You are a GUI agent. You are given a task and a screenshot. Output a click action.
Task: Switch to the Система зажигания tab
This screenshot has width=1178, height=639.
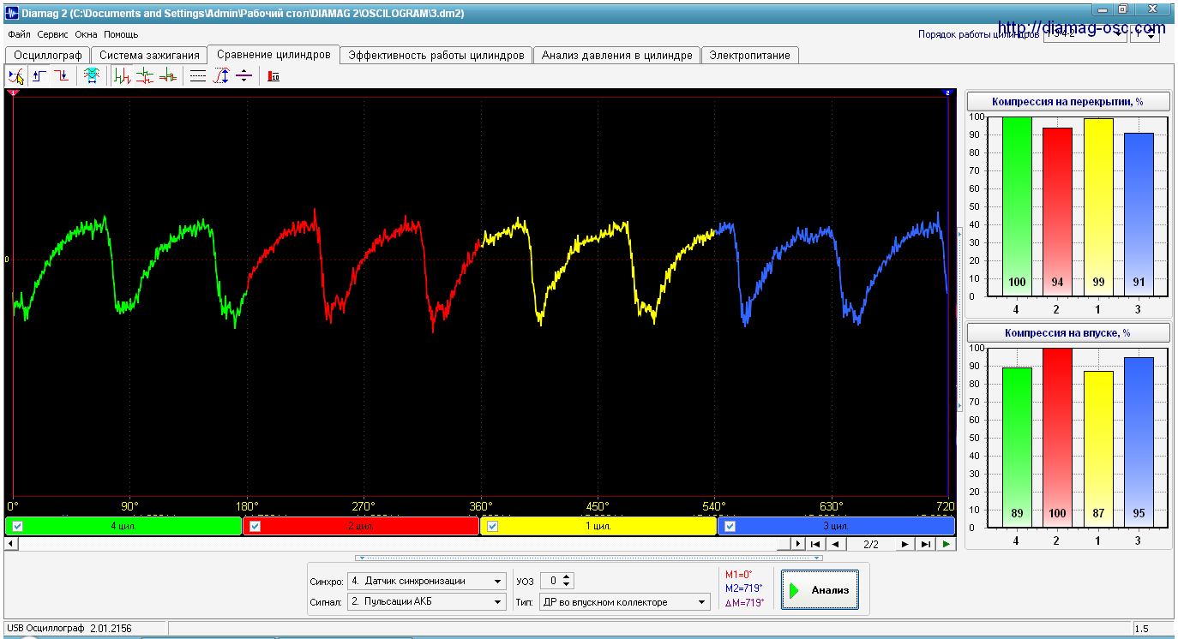pyautogui.click(x=149, y=55)
